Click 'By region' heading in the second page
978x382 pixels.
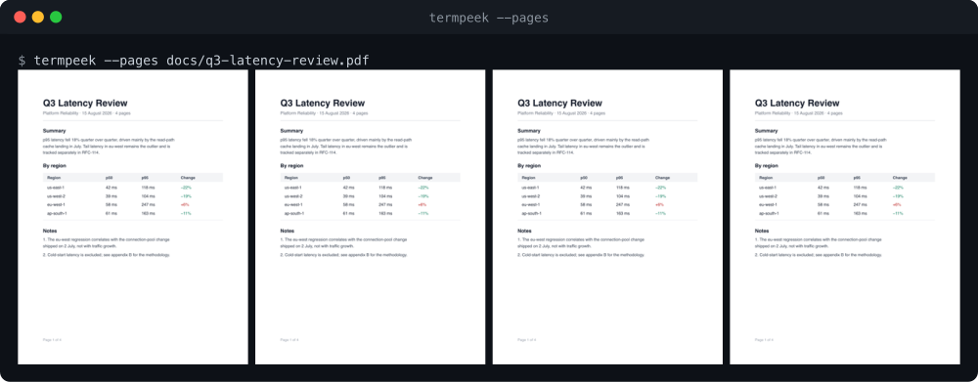click(291, 166)
